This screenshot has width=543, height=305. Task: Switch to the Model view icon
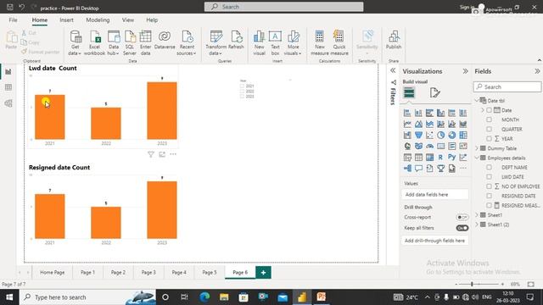(8, 103)
